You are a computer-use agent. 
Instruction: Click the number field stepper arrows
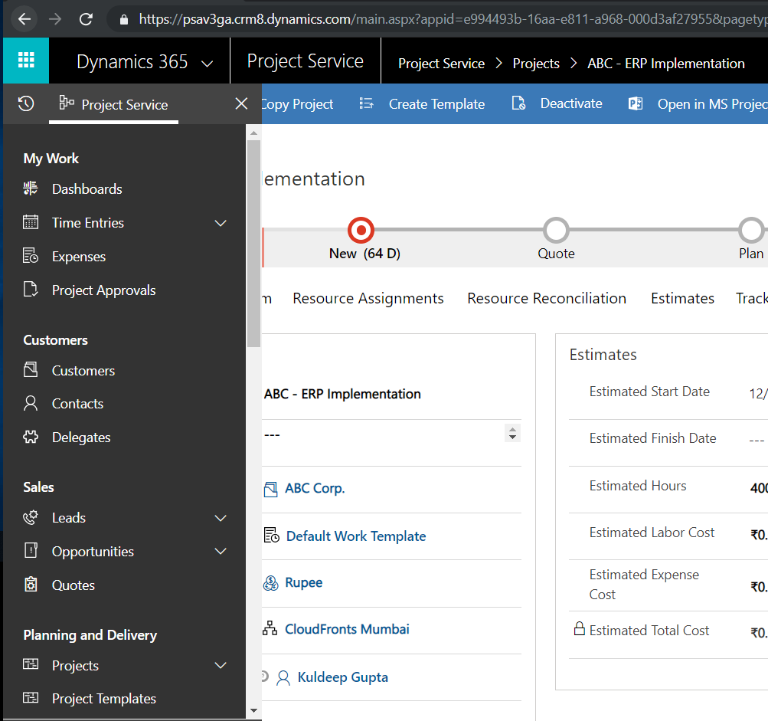[512, 433]
